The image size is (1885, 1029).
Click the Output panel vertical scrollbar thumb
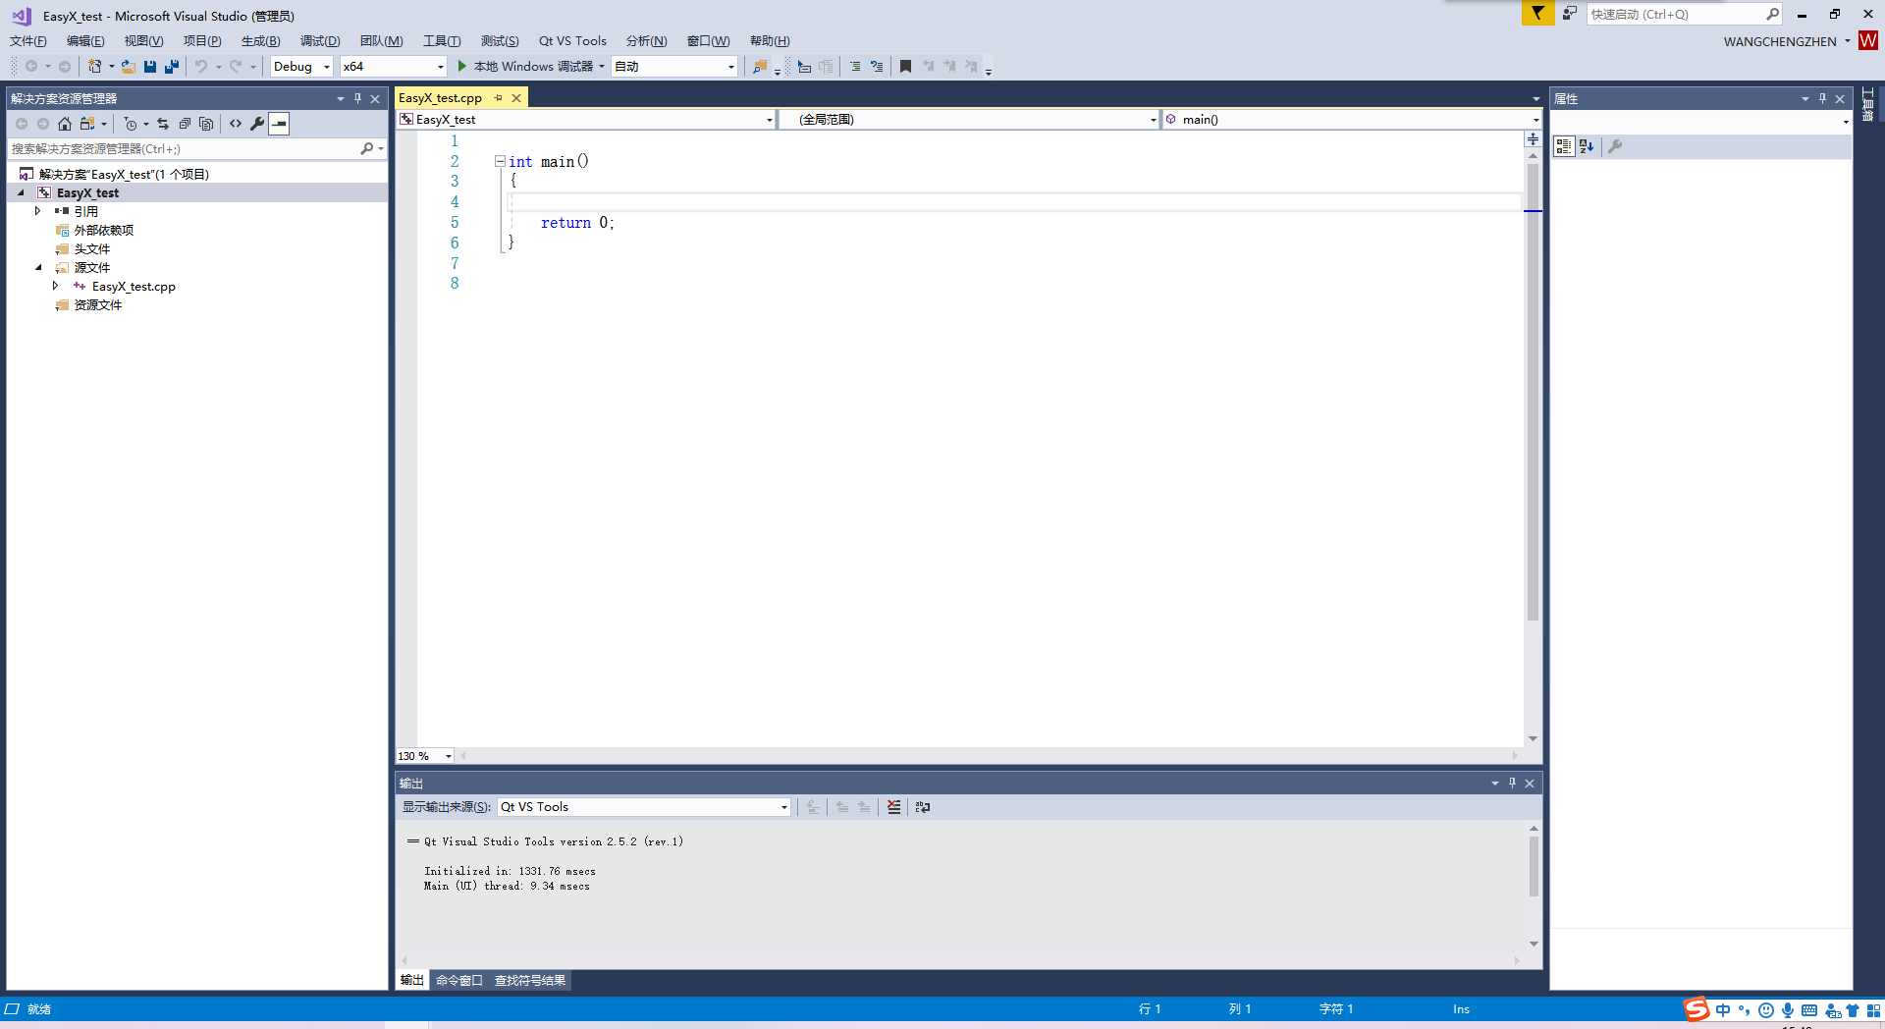point(1534,866)
